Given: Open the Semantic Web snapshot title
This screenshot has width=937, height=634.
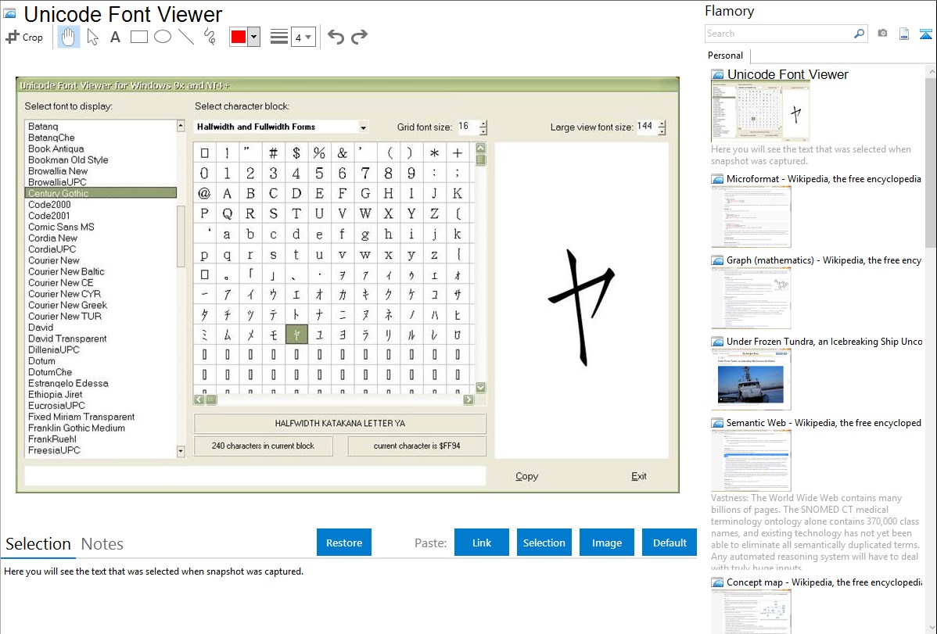Looking at the screenshot, I should click(x=824, y=422).
